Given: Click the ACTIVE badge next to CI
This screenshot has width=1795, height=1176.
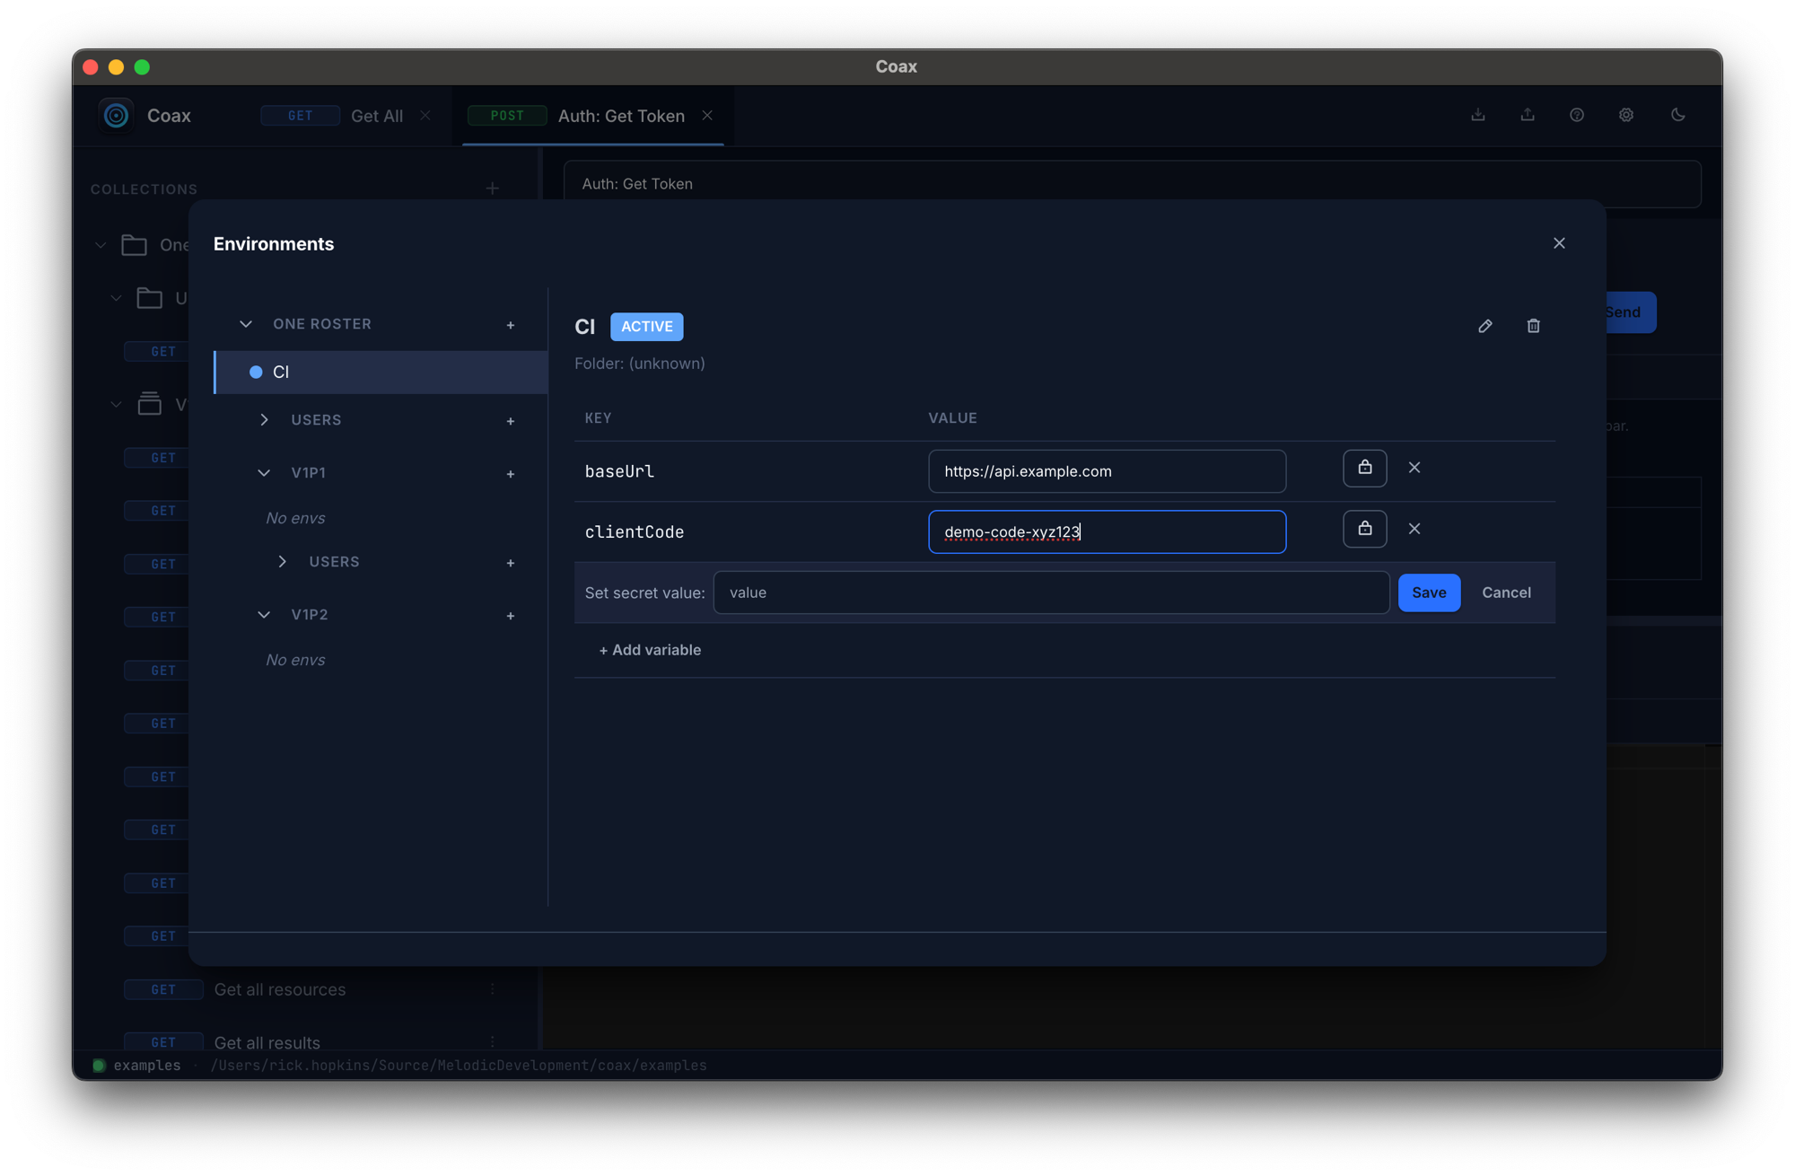Looking at the screenshot, I should tap(646, 327).
